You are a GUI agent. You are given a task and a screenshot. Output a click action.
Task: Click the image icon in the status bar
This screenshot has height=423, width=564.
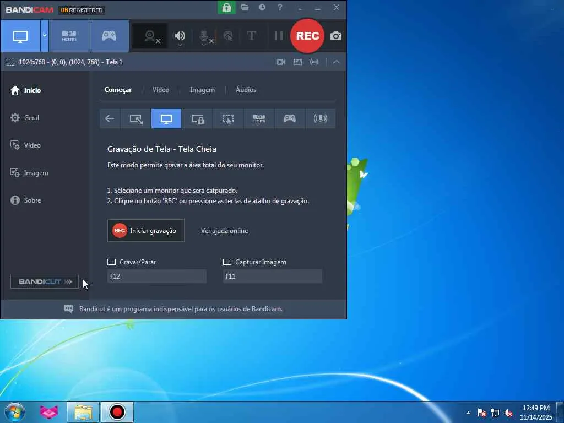pos(297,62)
